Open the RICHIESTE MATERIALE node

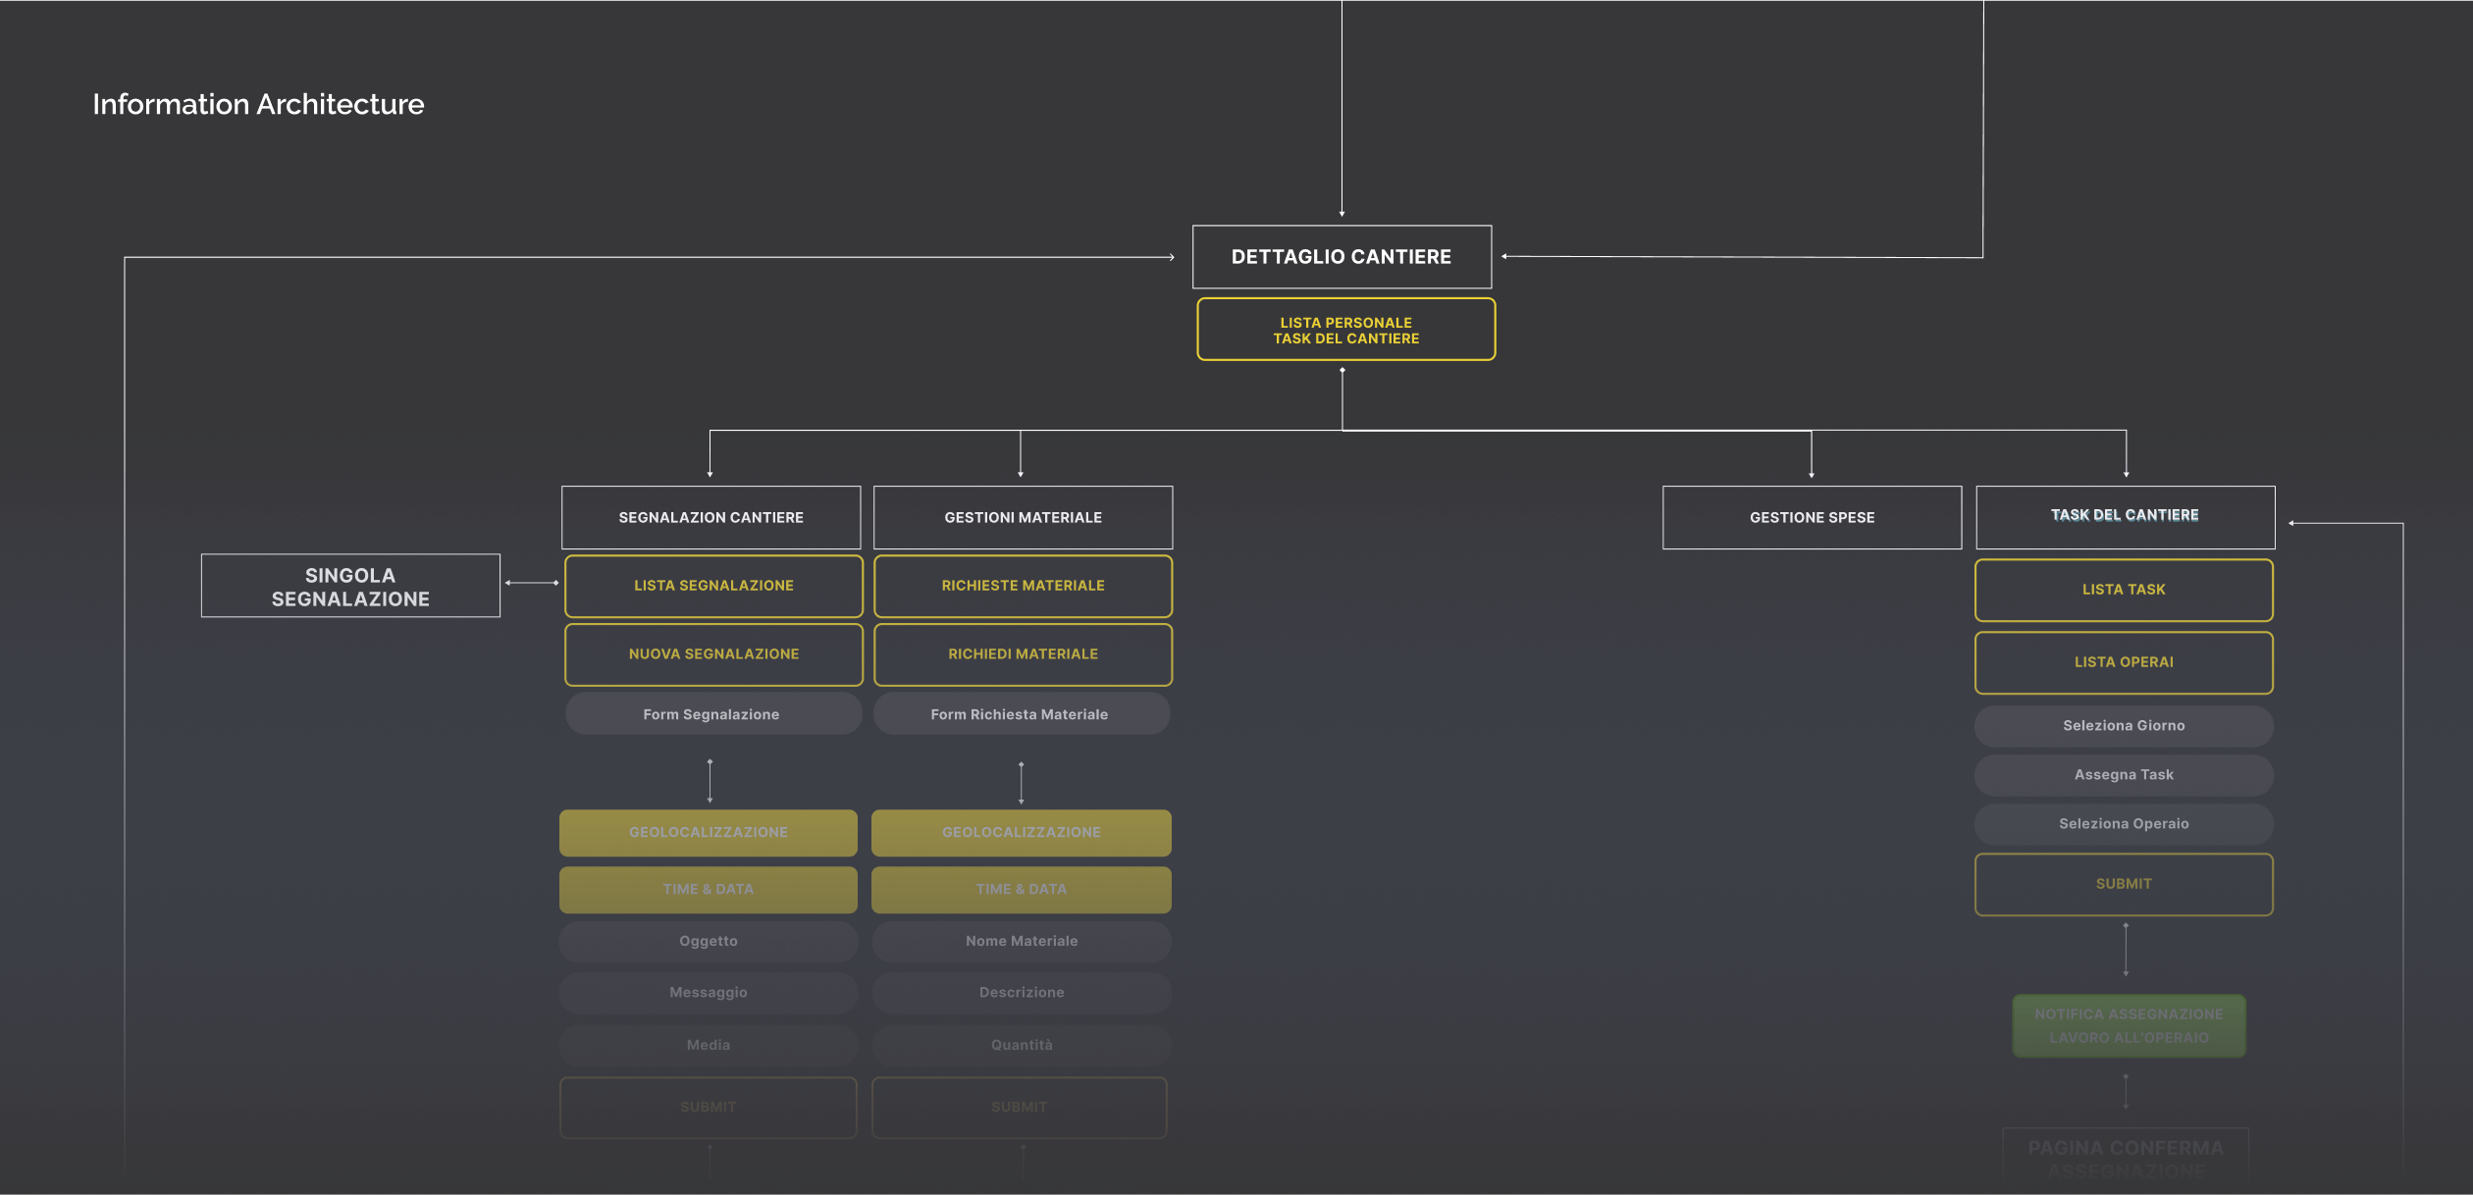pos(1023,586)
